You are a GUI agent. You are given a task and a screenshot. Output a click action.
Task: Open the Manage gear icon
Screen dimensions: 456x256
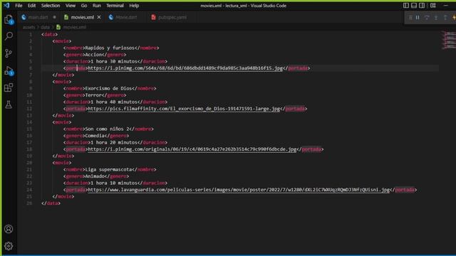(x=9, y=246)
